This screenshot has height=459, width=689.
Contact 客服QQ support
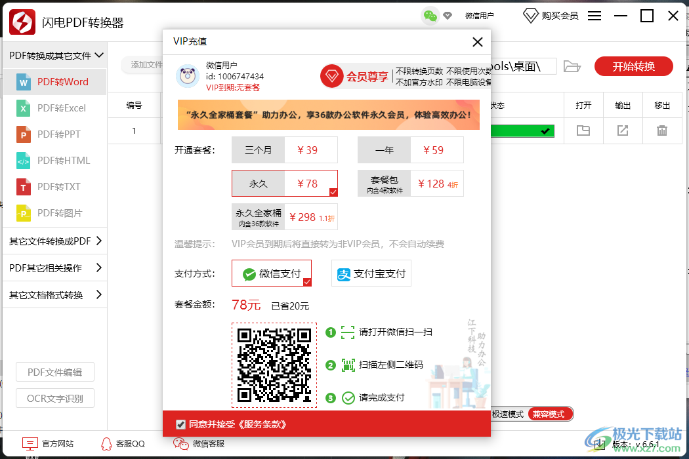point(123,444)
